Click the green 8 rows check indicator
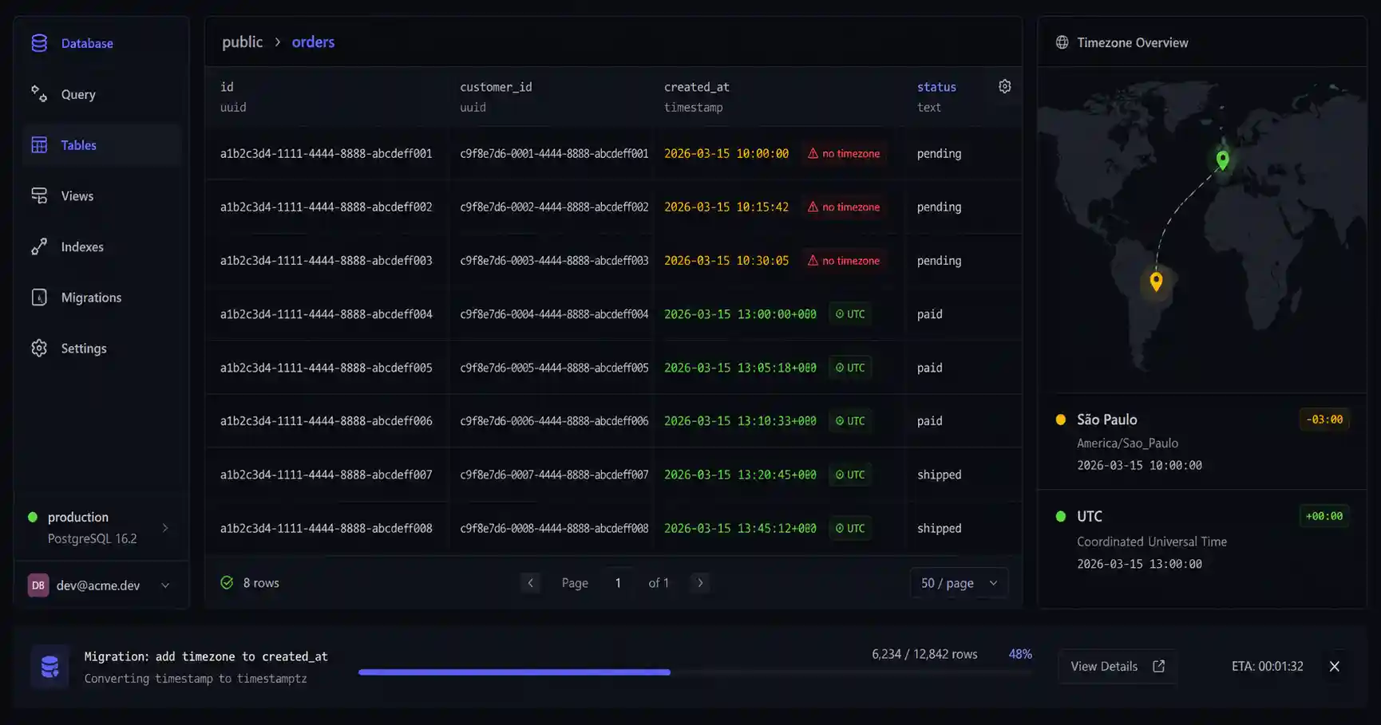 point(227,583)
